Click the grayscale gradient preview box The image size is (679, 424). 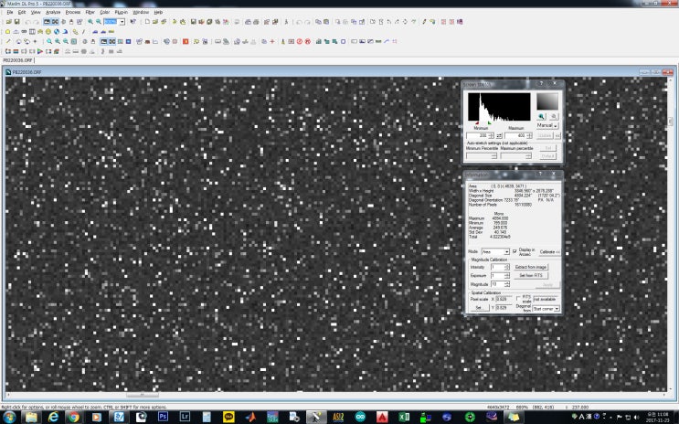point(547,101)
